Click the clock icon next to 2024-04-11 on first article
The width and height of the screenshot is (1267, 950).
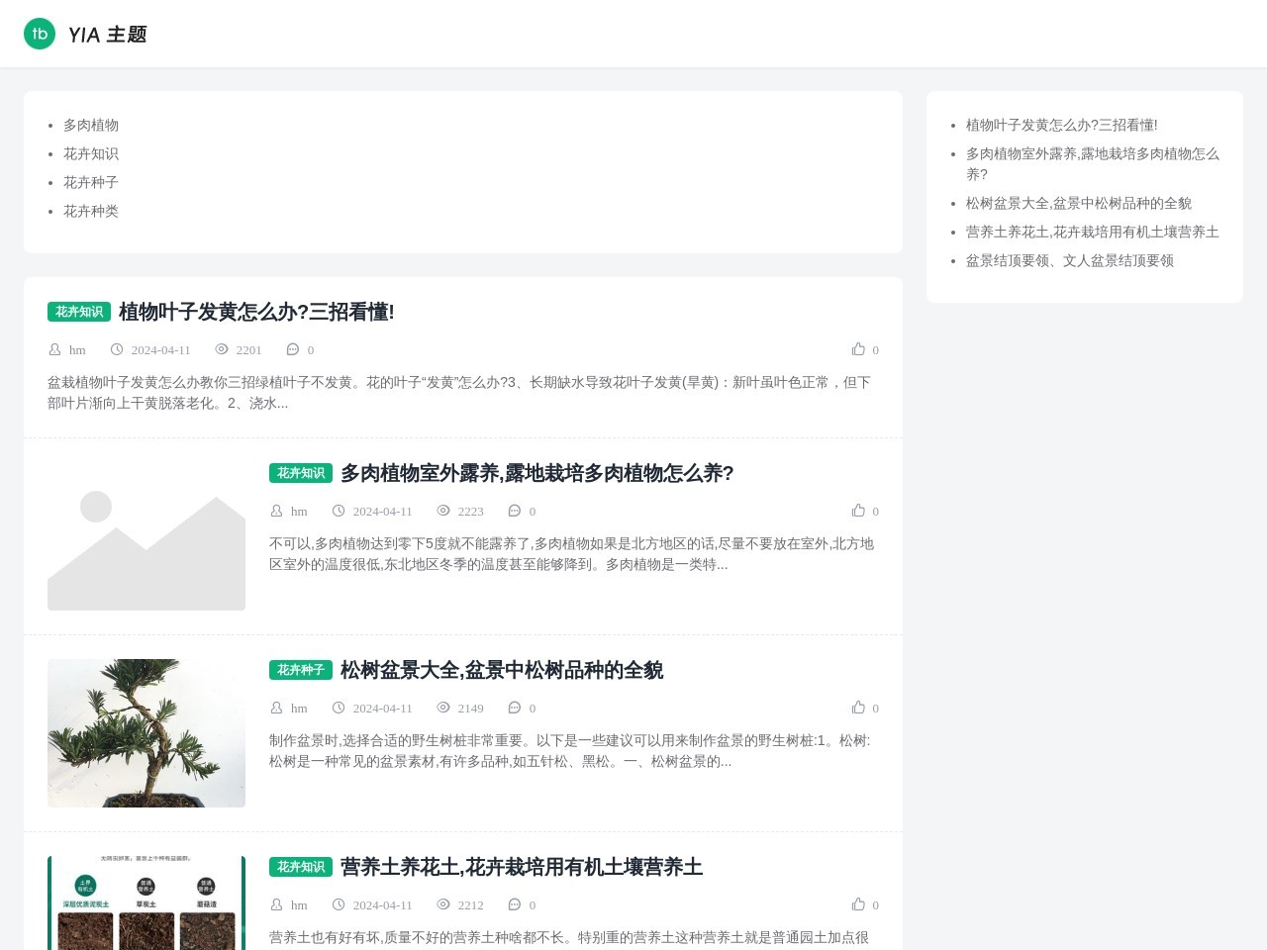[118, 349]
